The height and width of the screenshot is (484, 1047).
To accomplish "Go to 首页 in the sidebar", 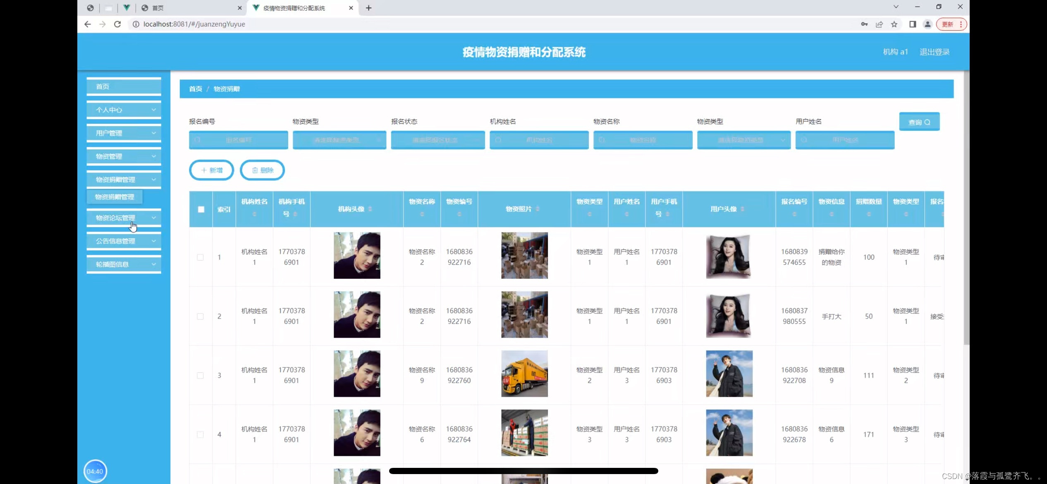I will click(x=124, y=86).
